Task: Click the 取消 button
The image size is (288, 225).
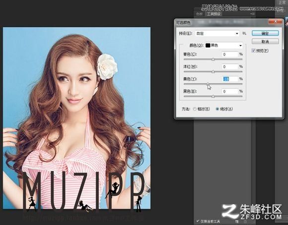Action: point(265,42)
